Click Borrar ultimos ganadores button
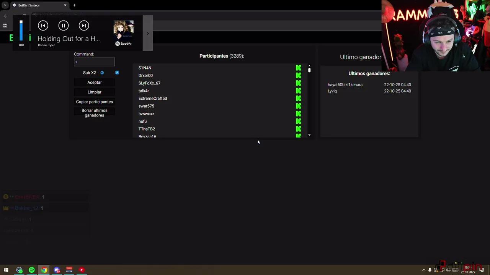490x275 pixels. click(x=94, y=113)
